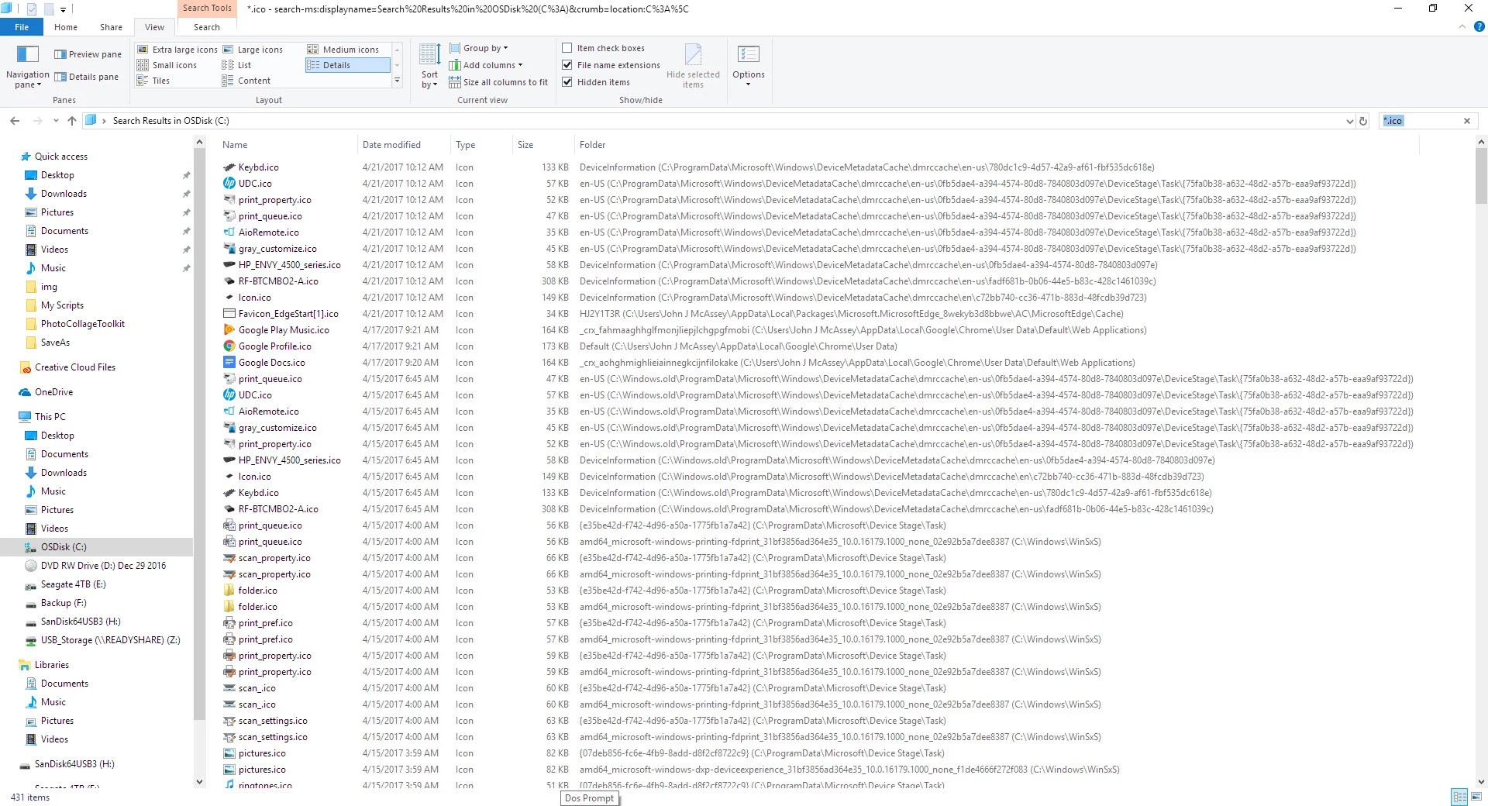Viewport: 1488px width, 806px height.
Task: Toggle the Preview pane
Action: 88,54
